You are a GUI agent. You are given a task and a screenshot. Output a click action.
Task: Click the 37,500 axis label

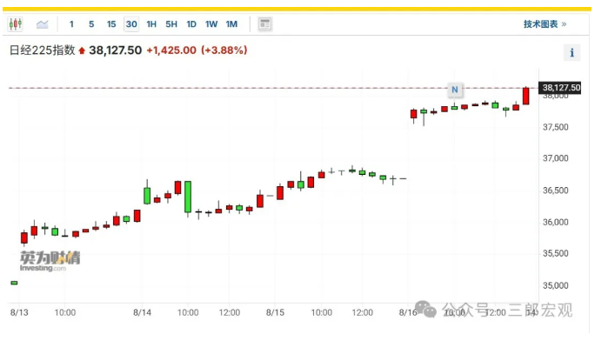coord(556,127)
